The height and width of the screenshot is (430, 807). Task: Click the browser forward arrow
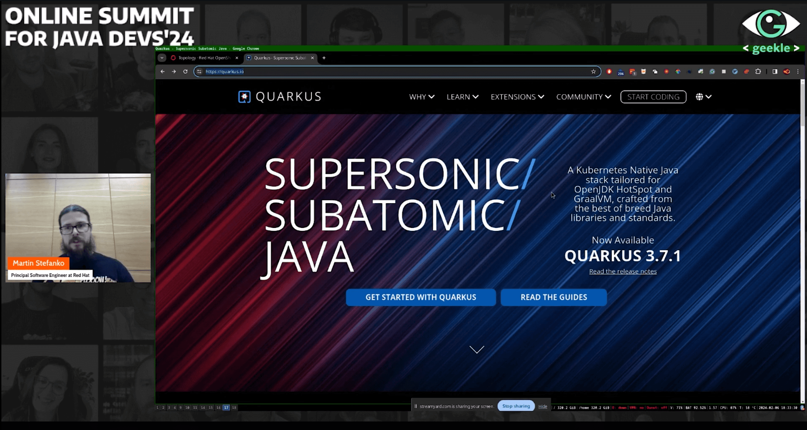(174, 72)
